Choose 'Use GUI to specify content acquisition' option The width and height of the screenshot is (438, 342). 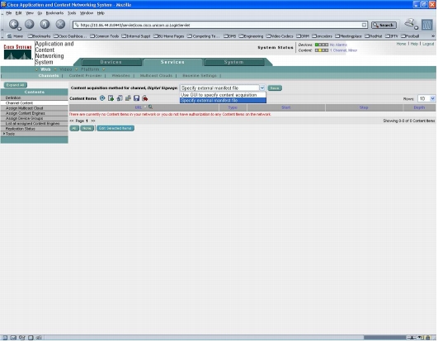pos(223,95)
